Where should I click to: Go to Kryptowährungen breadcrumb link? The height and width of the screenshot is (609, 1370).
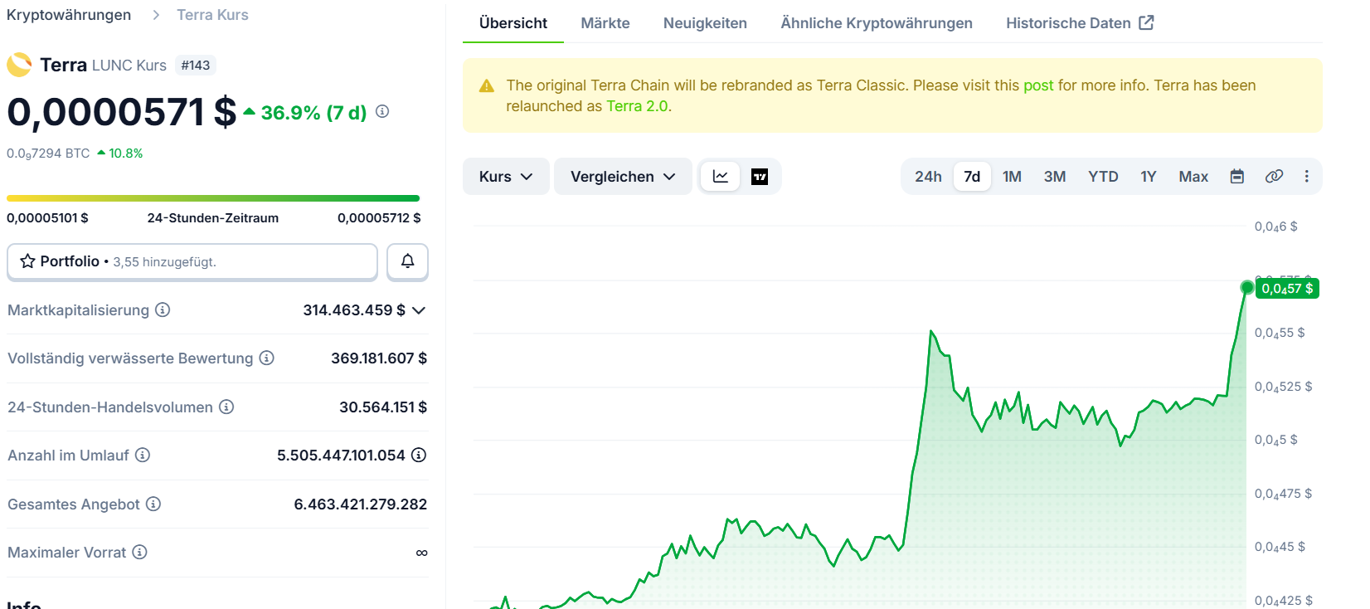(x=69, y=15)
